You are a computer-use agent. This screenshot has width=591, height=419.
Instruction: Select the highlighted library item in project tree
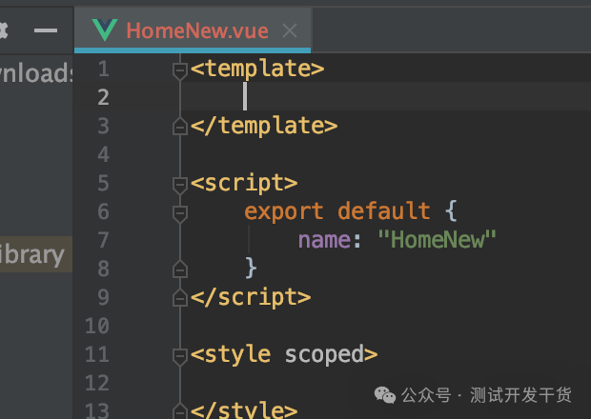(x=36, y=254)
